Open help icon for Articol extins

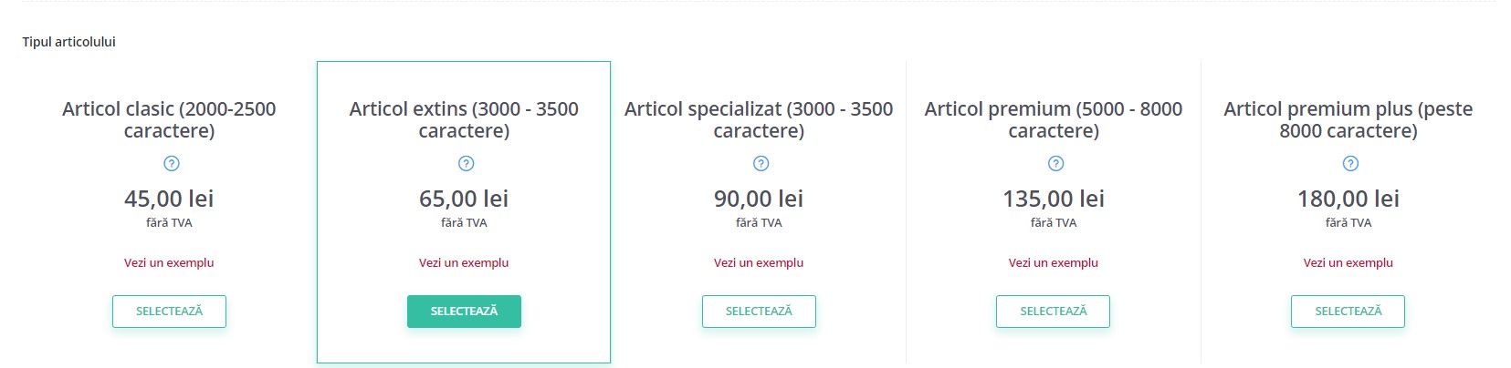[466, 164]
